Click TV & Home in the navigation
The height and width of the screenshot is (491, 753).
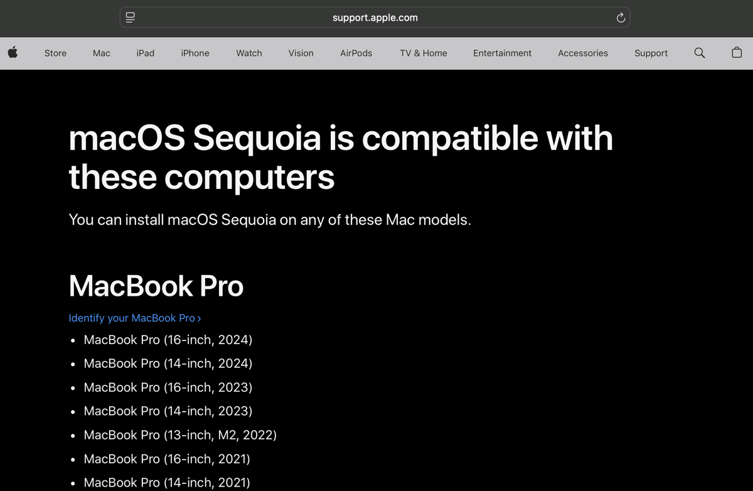(x=423, y=53)
